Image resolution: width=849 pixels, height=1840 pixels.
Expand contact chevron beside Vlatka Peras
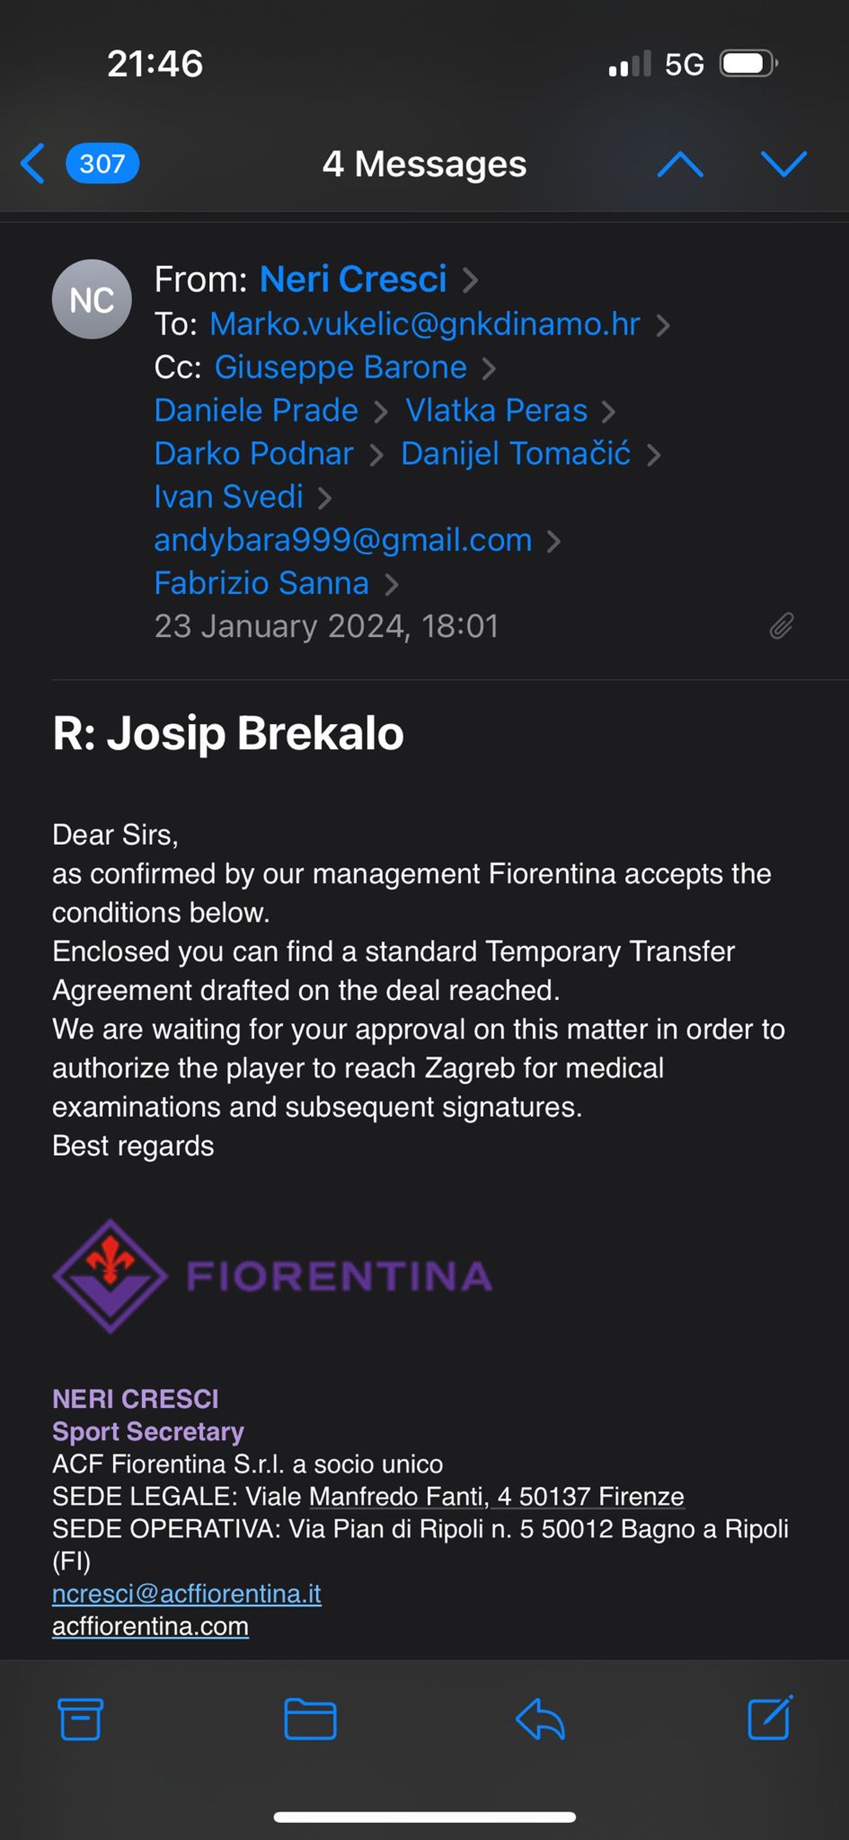(609, 411)
